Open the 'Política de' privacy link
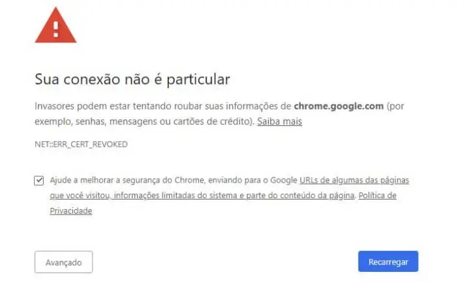This screenshot has width=469, height=294. tap(378, 196)
